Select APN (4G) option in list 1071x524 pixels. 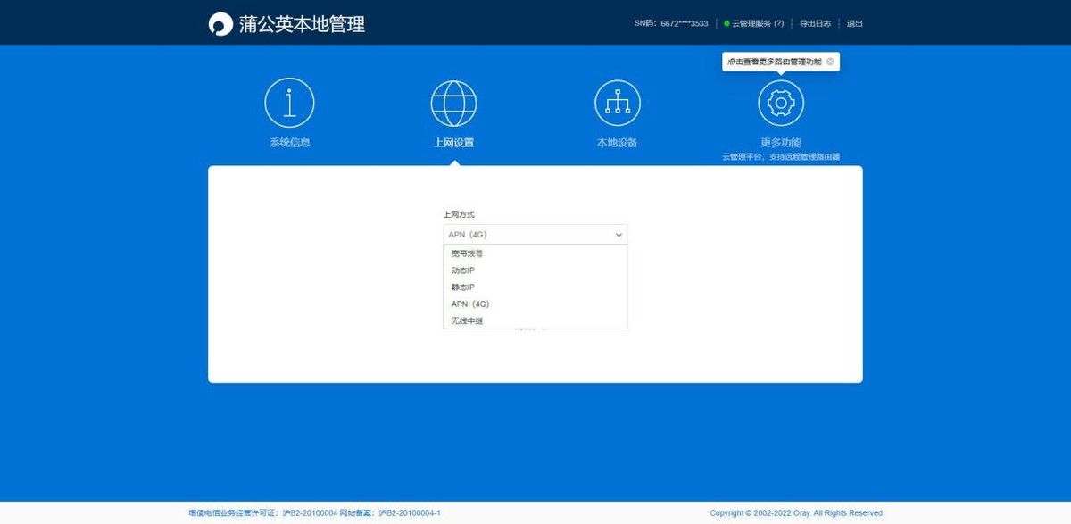click(535, 304)
